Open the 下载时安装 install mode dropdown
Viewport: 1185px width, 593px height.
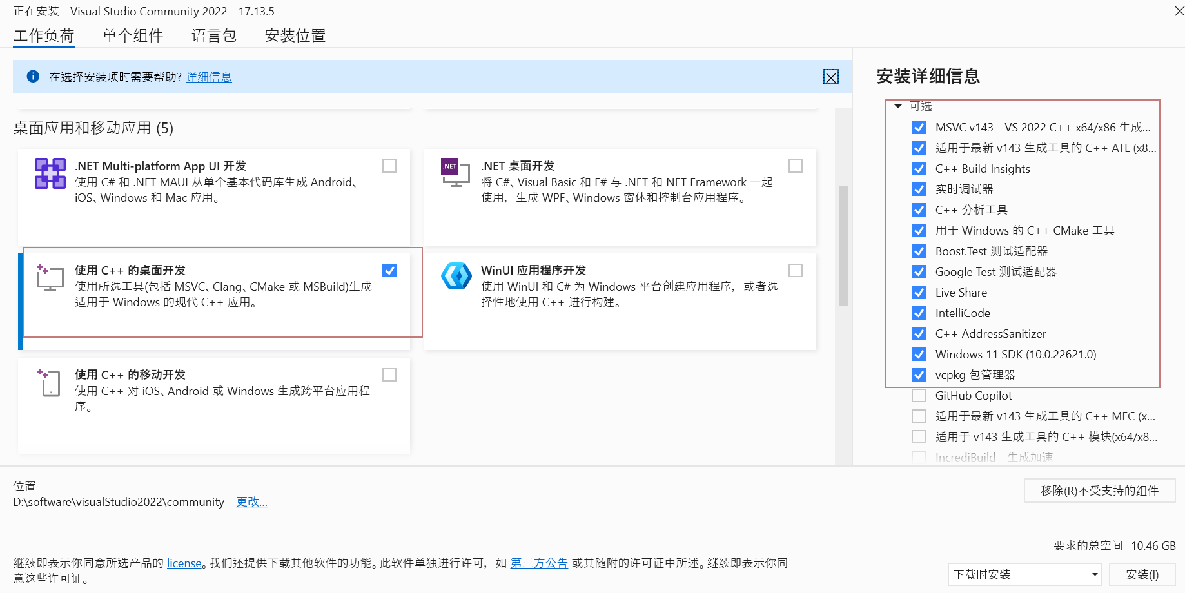coord(1025,574)
